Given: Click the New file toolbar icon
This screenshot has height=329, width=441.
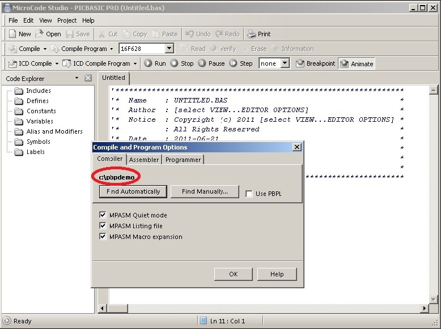Looking at the screenshot, I should (12, 34).
